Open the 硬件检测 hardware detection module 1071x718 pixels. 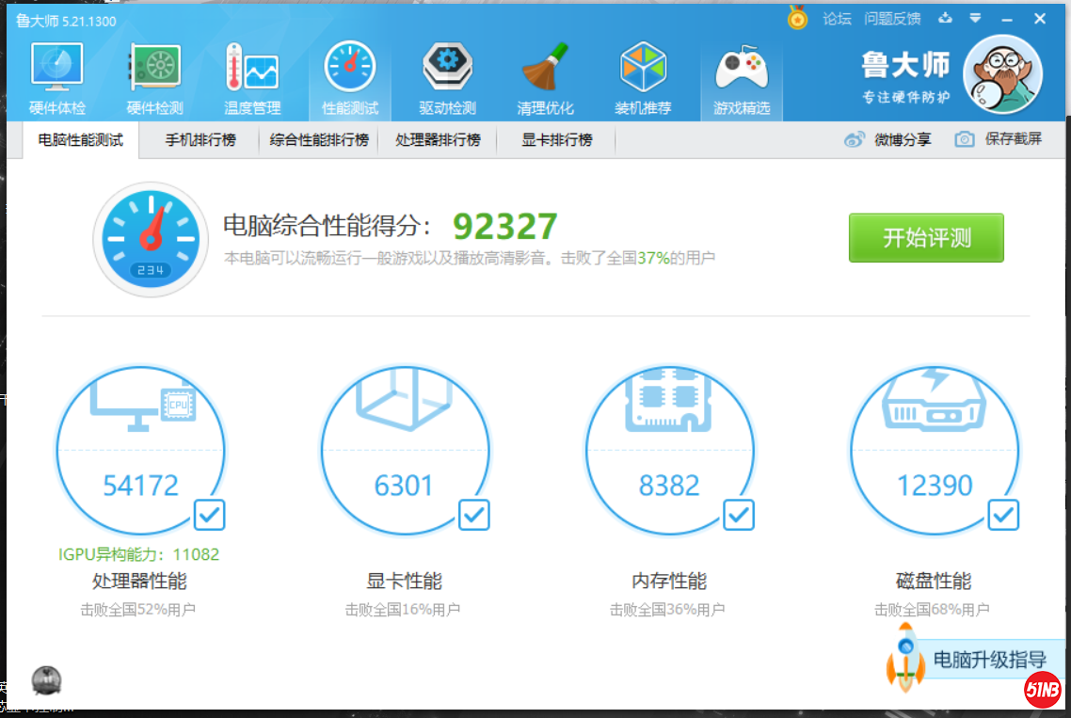pyautogui.click(x=154, y=79)
